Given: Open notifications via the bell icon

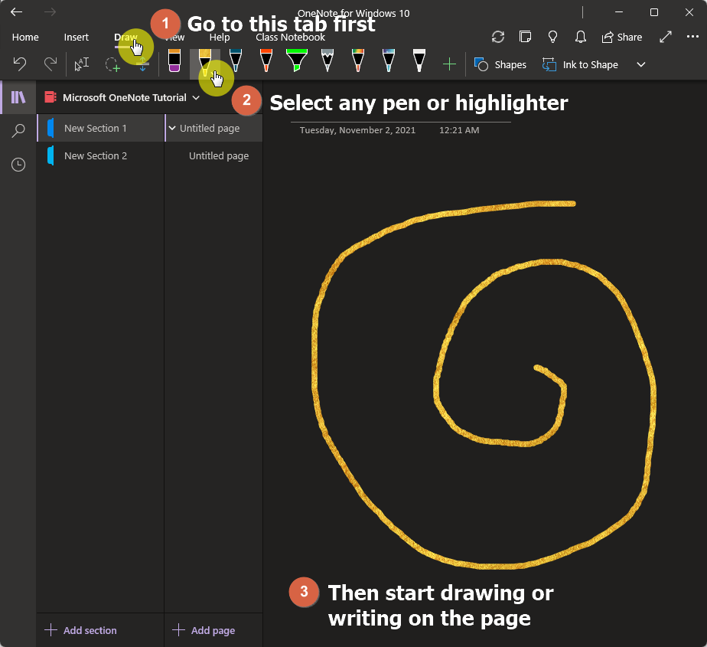Looking at the screenshot, I should pos(581,37).
